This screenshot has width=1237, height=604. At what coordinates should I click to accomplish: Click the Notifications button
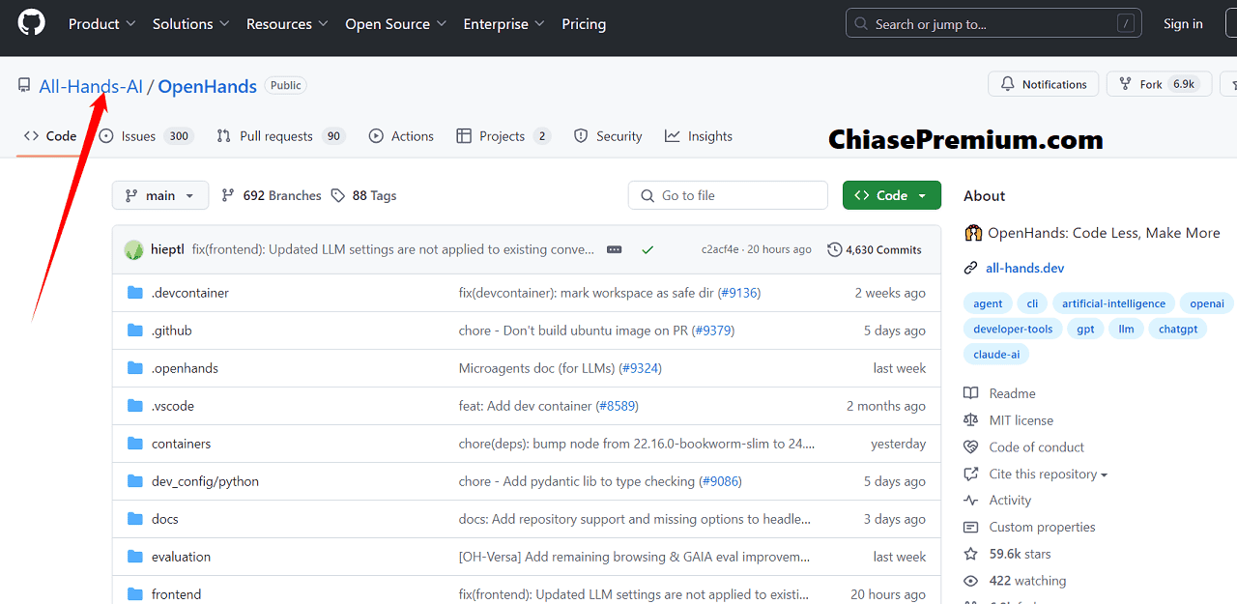[x=1044, y=84]
